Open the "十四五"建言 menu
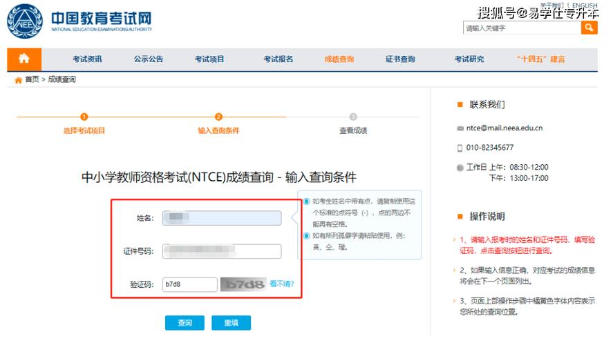Image resolution: width=613 pixels, height=345 pixels. point(540,59)
